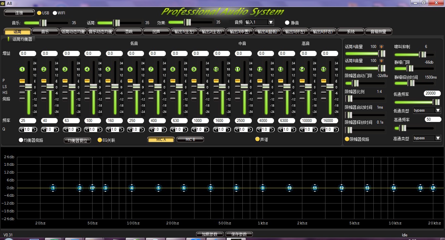This screenshot has width=445, height=240.
Task: Switch to the 混响 reverb tab
Action: coord(128,32)
